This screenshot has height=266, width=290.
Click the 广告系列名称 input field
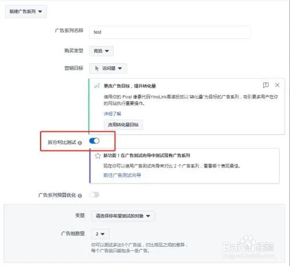169,32
